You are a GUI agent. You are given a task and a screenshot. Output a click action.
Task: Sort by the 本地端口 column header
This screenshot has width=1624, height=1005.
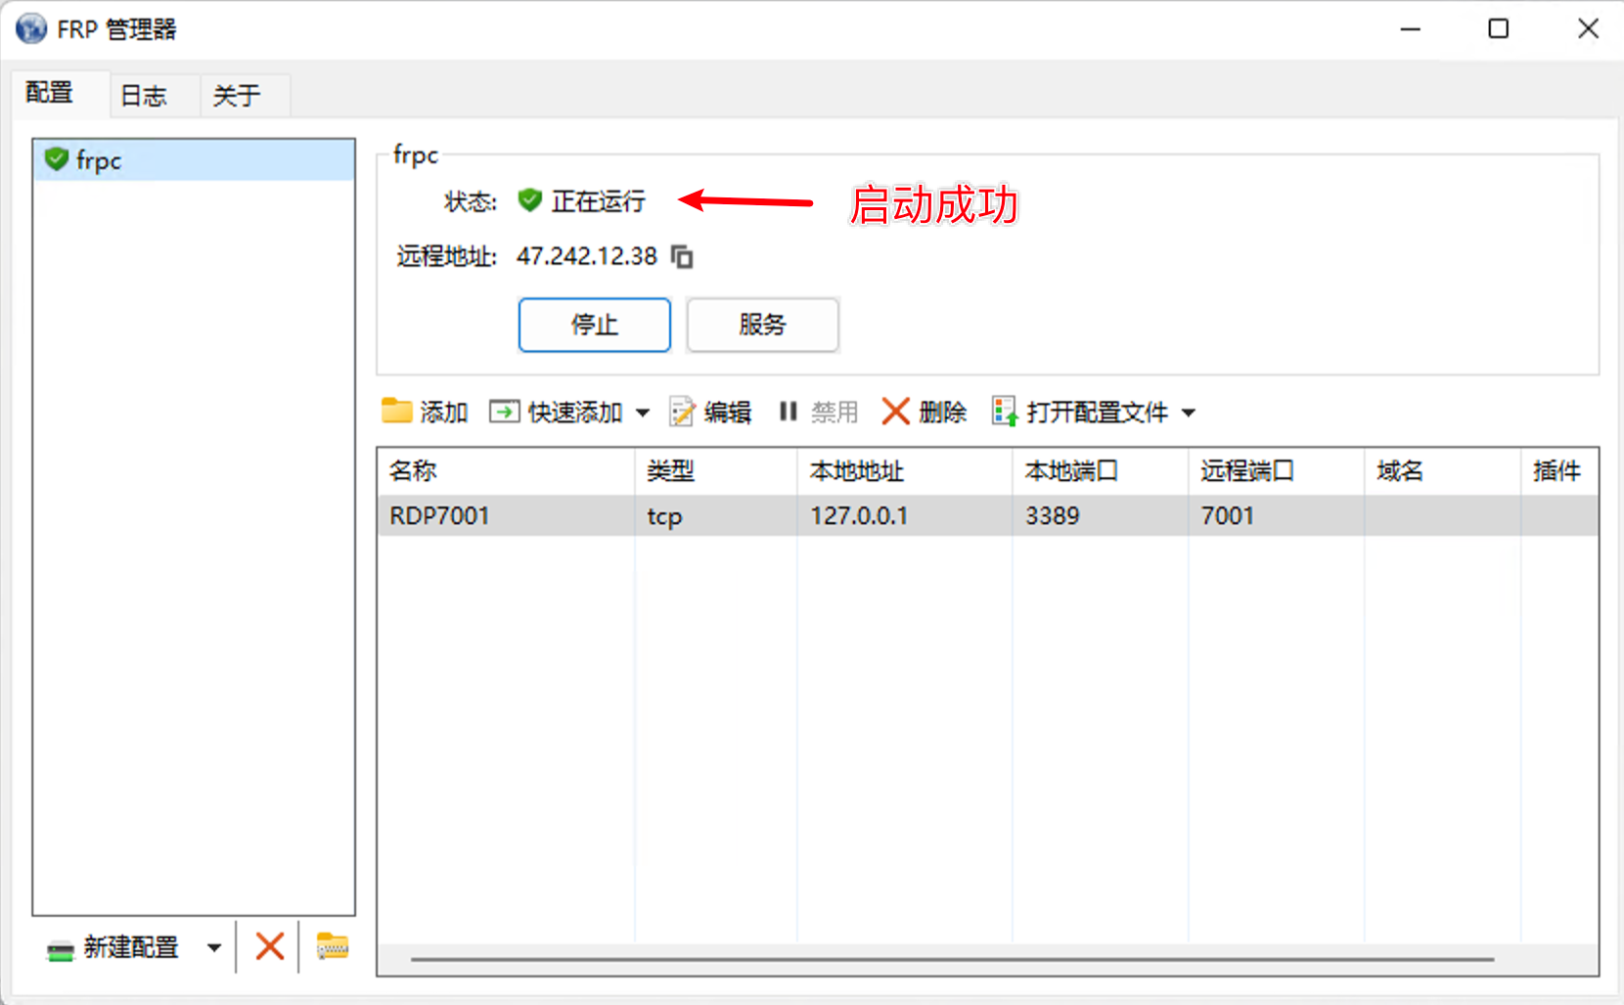[1101, 471]
